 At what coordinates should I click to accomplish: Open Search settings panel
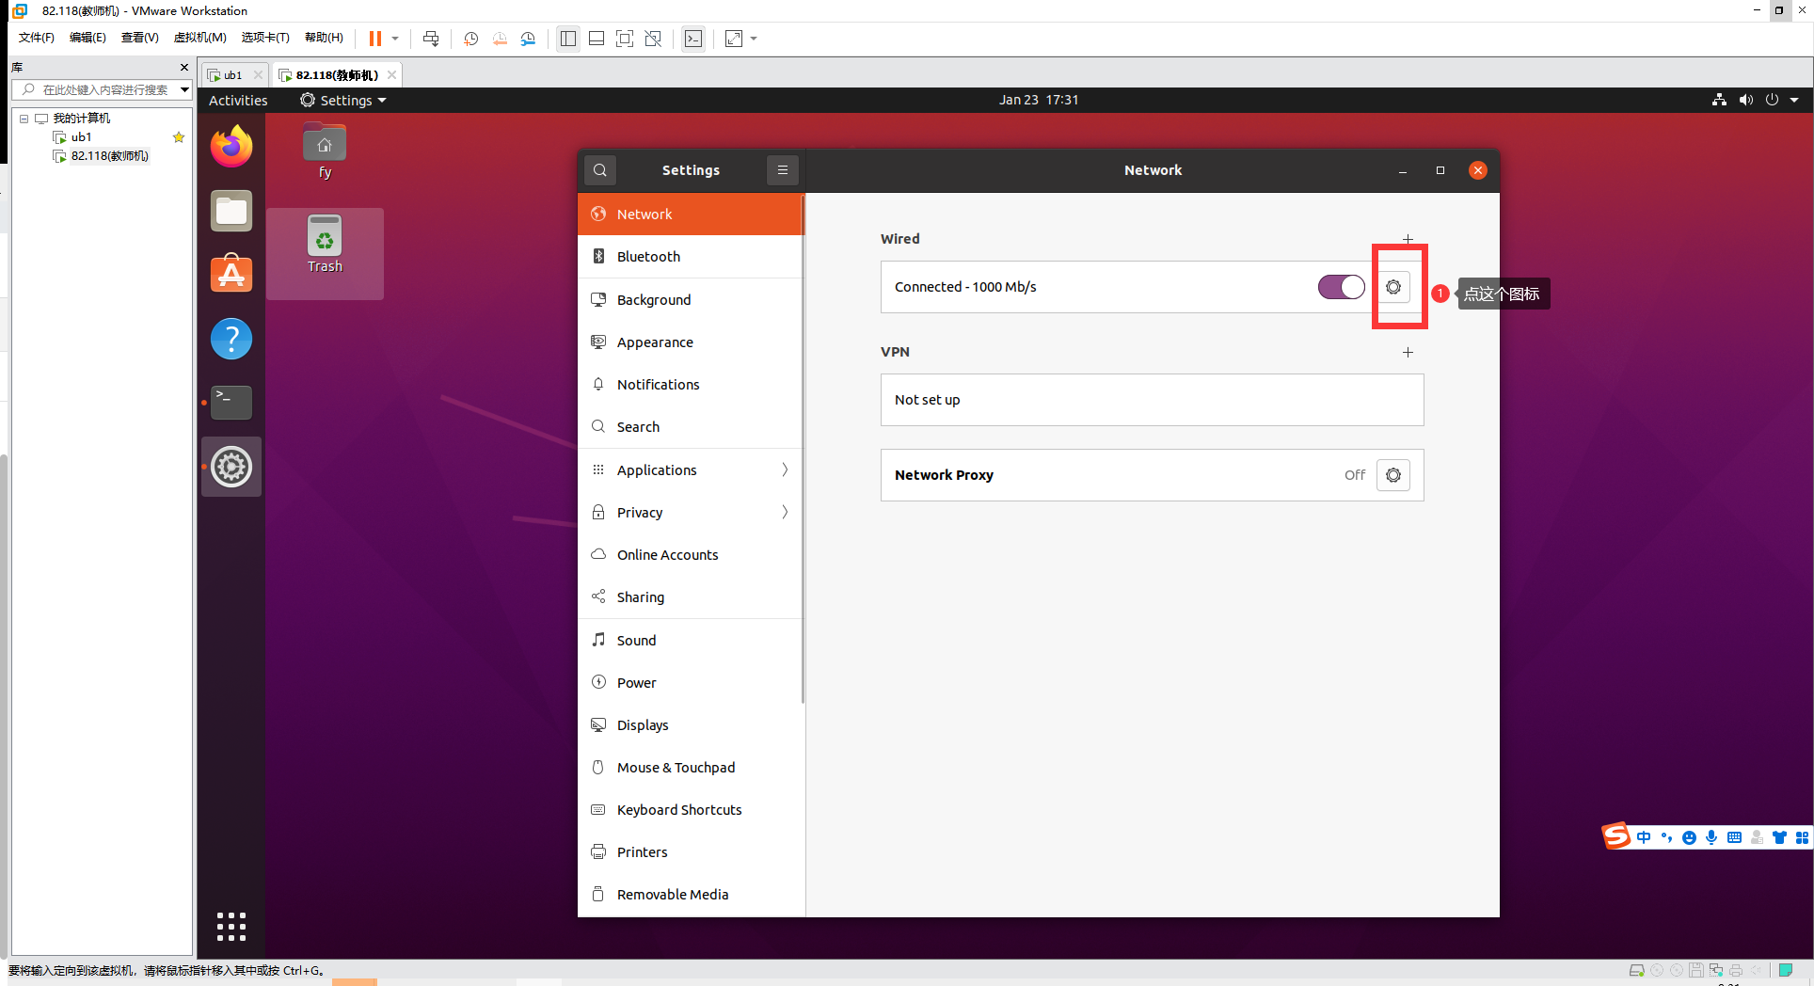(691, 427)
